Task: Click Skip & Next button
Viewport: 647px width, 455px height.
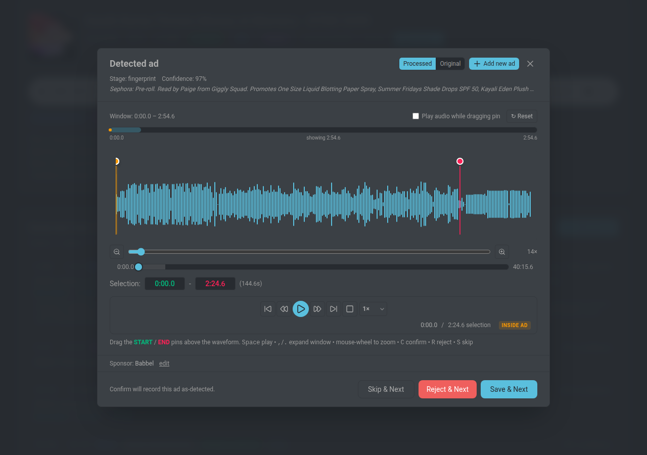Action: [386, 389]
